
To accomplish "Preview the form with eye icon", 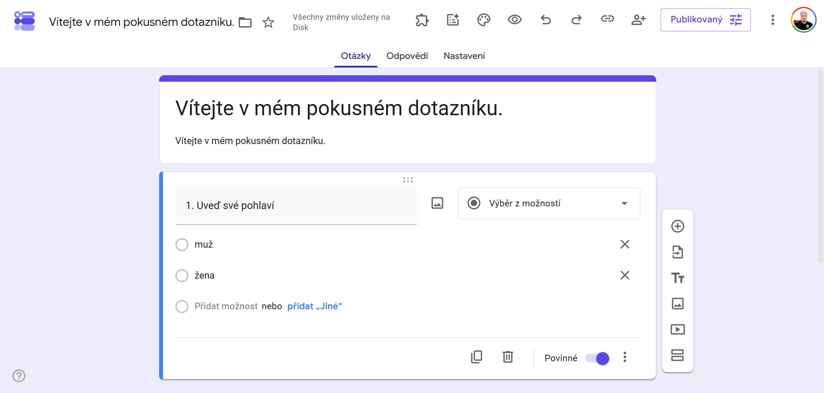I will coord(515,20).
